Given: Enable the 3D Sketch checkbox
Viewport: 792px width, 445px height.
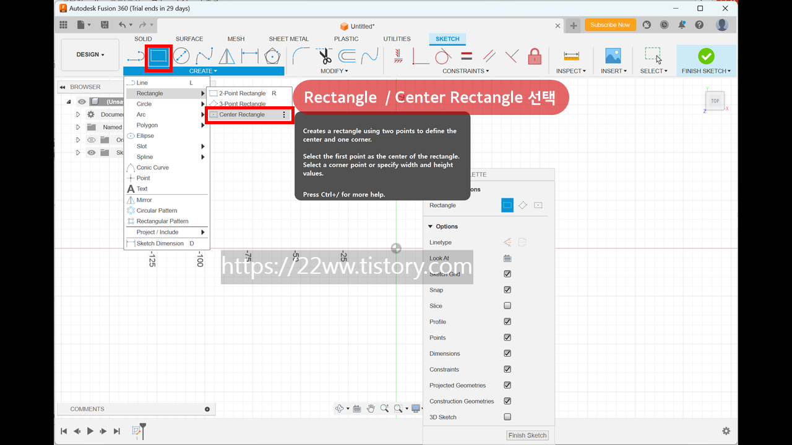Looking at the screenshot, I should [507, 417].
